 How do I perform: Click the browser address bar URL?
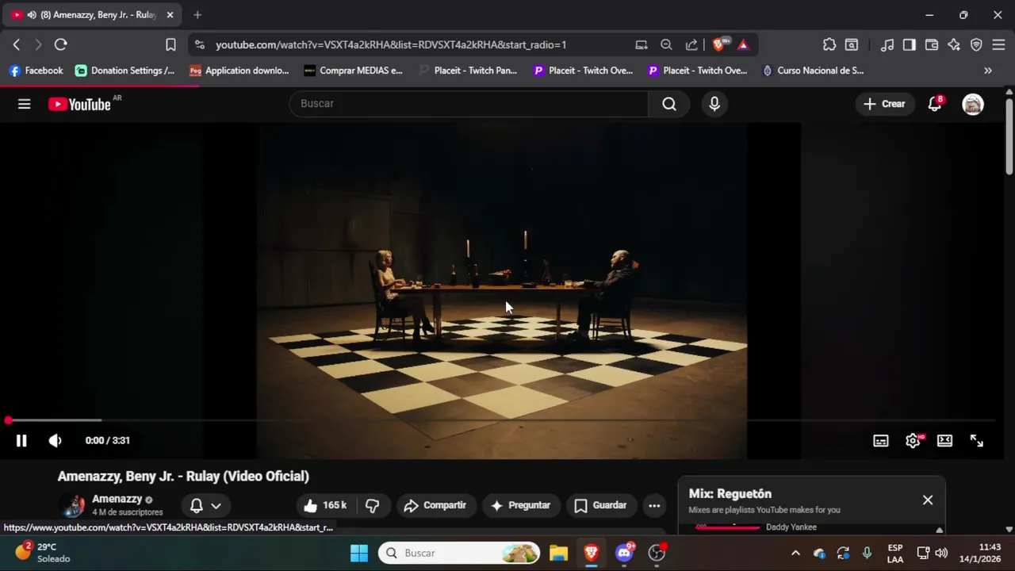coord(391,45)
